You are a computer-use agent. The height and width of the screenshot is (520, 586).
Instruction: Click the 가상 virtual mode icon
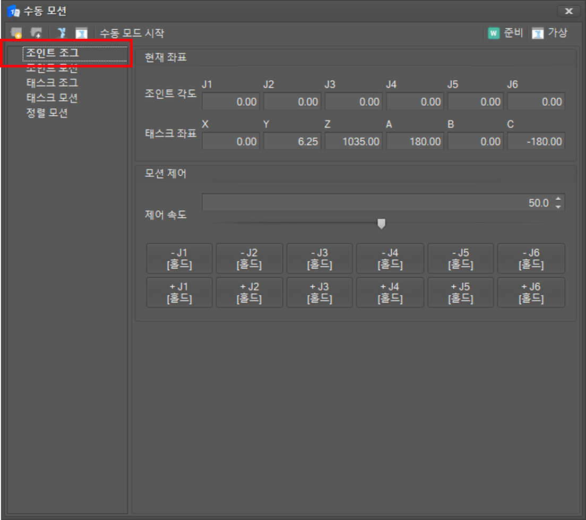coord(538,33)
